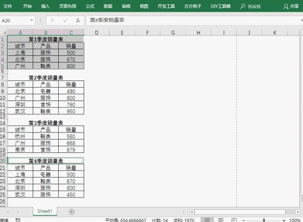Click the macro record icon in status bar
This screenshot has height=222, width=303.
click(x=18, y=220)
